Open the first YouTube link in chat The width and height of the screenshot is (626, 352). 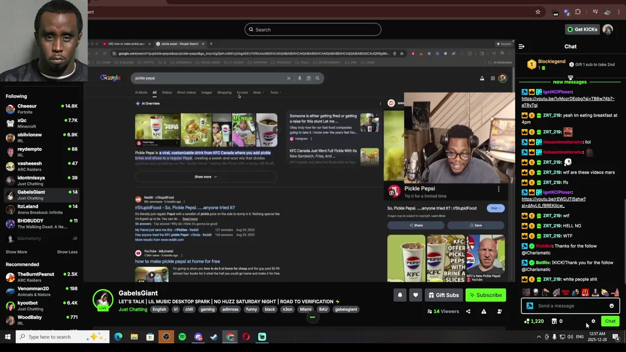(x=568, y=102)
